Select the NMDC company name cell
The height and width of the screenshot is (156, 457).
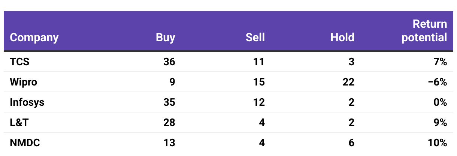tap(25, 143)
